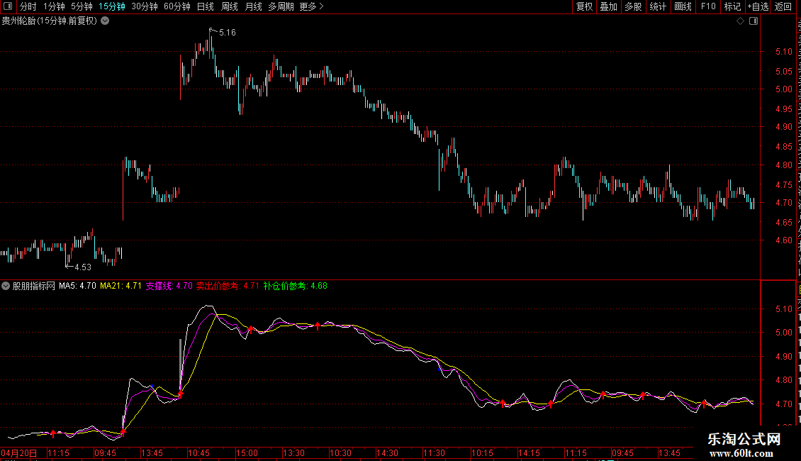This screenshot has height=461, width=801.
Task: Select the 60分钟 period
Action: pos(177,6)
